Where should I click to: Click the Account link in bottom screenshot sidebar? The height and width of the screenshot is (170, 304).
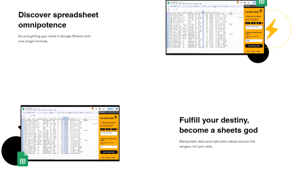[108, 158]
